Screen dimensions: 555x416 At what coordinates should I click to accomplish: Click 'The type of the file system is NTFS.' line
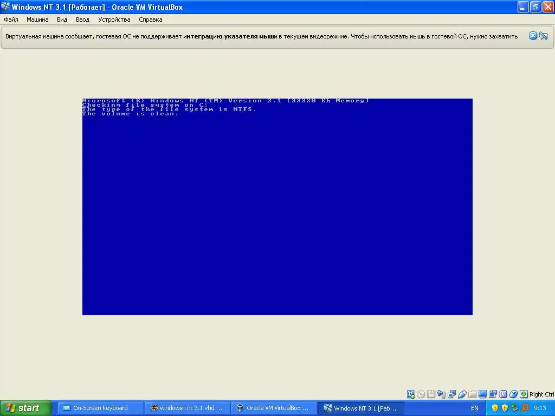pos(169,109)
